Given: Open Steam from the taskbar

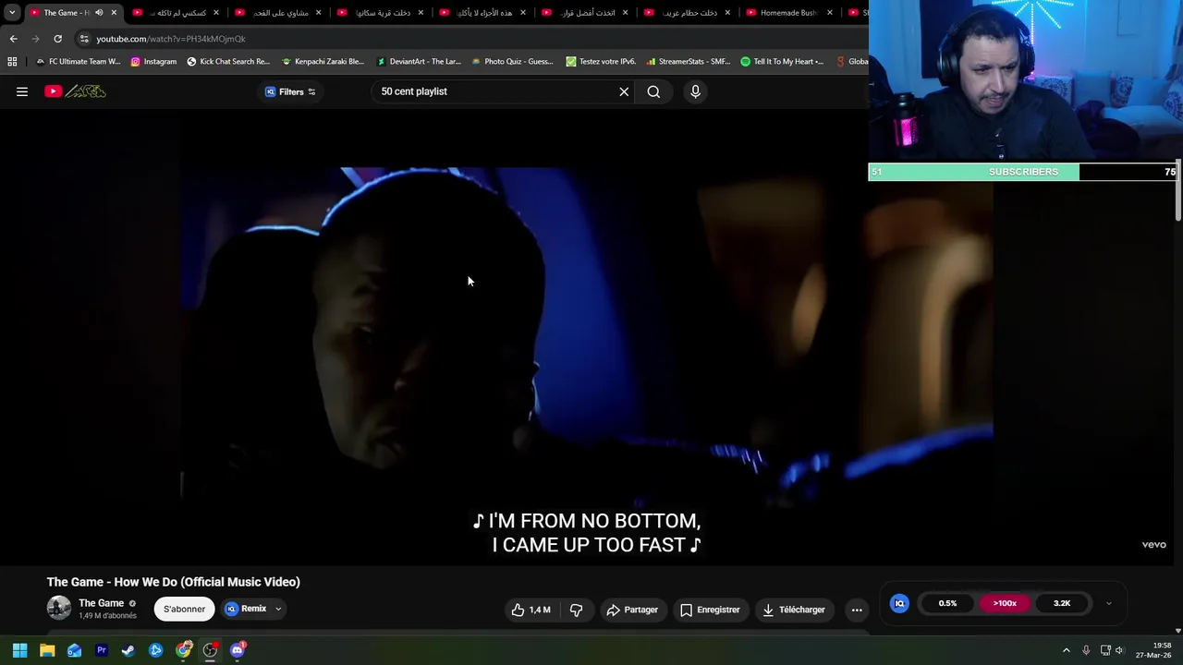Looking at the screenshot, I should click(x=128, y=650).
